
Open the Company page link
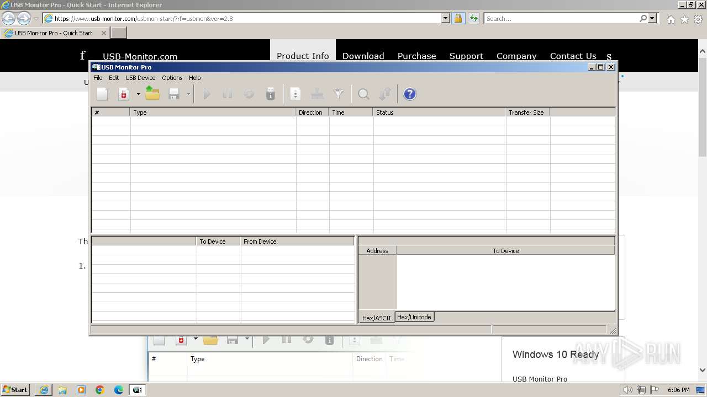point(516,56)
